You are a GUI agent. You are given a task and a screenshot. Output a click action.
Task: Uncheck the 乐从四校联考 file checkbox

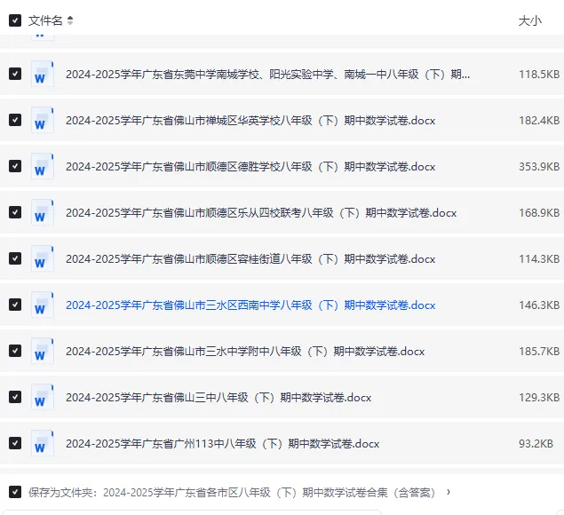pos(15,212)
